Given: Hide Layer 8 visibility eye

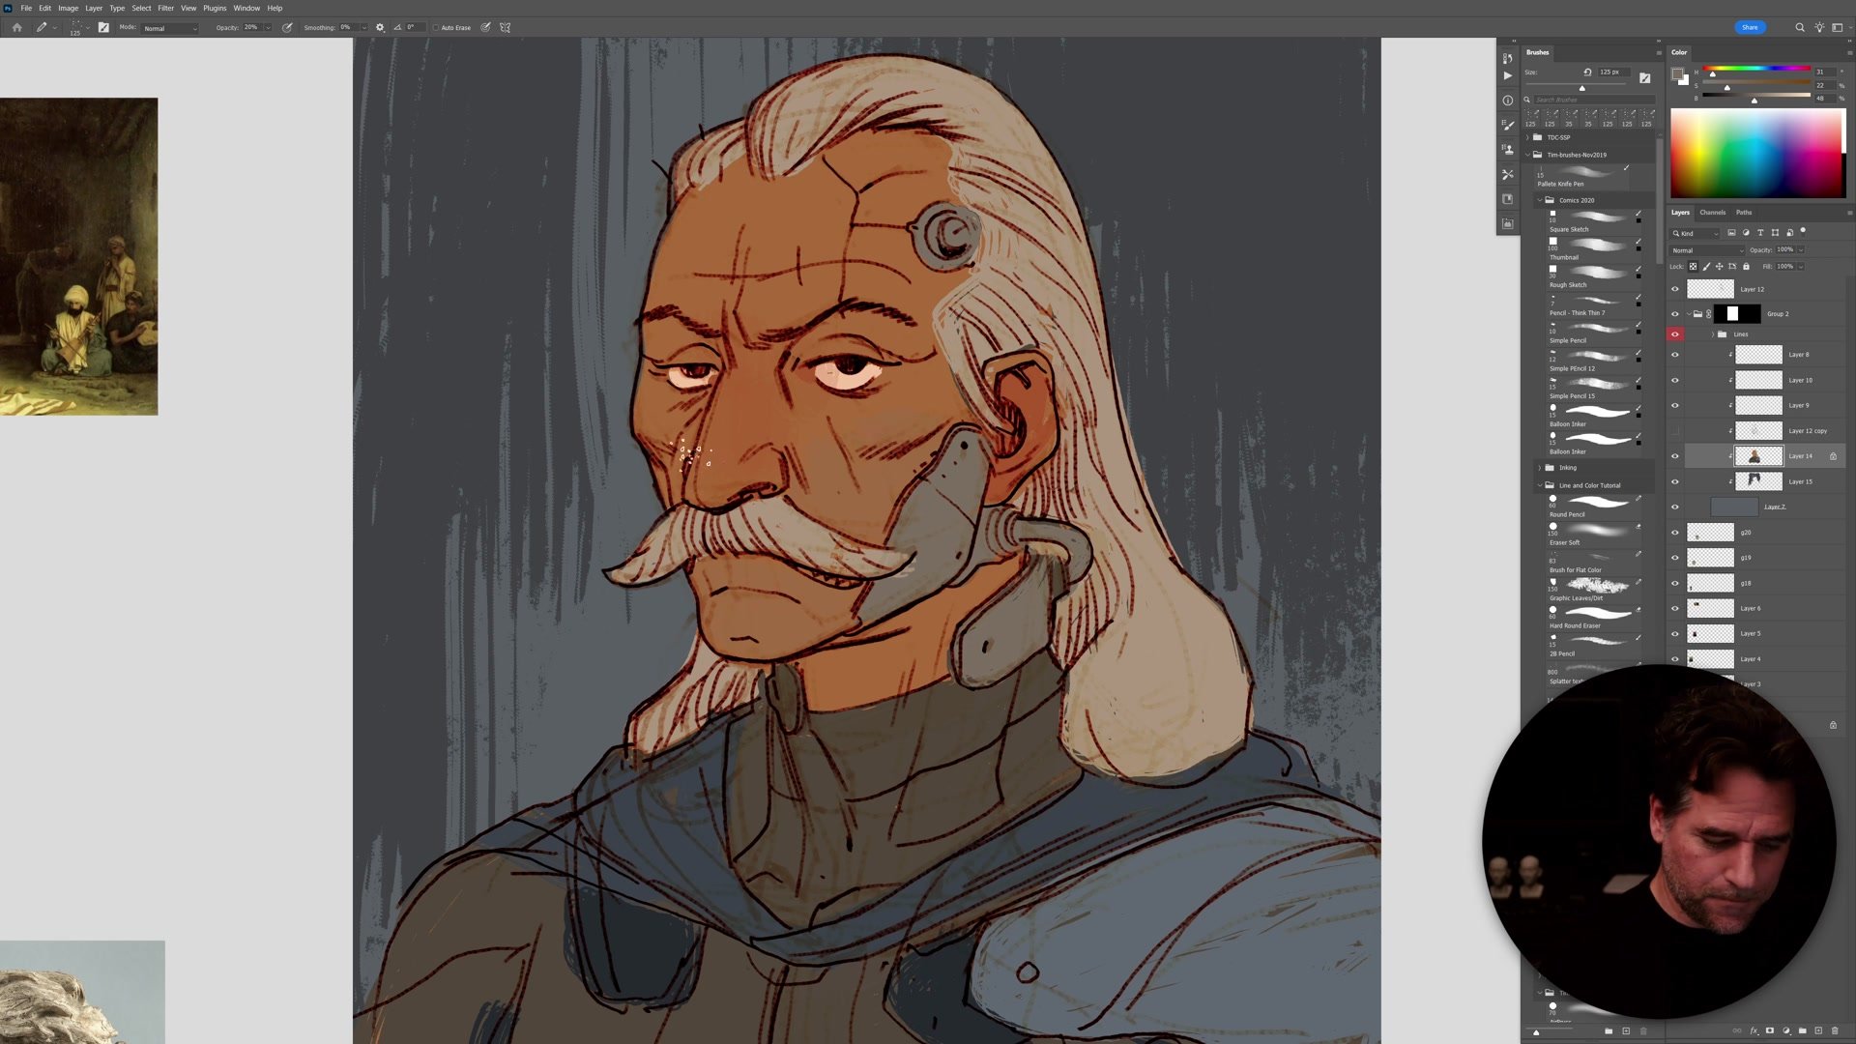Looking at the screenshot, I should 1675,355.
